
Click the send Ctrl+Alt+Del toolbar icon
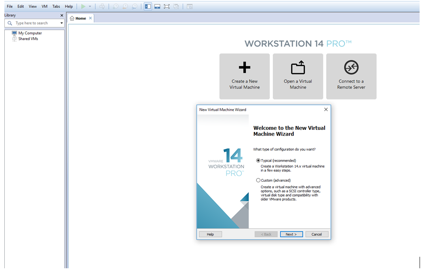pyautogui.click(x=102, y=6)
